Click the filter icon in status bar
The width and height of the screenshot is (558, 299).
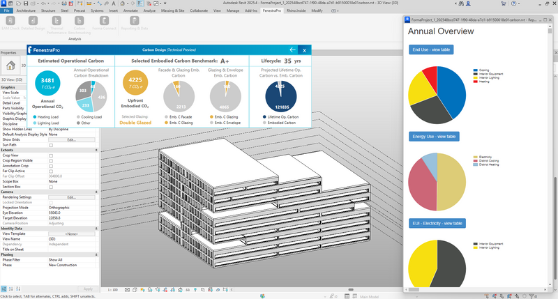coord(532,296)
